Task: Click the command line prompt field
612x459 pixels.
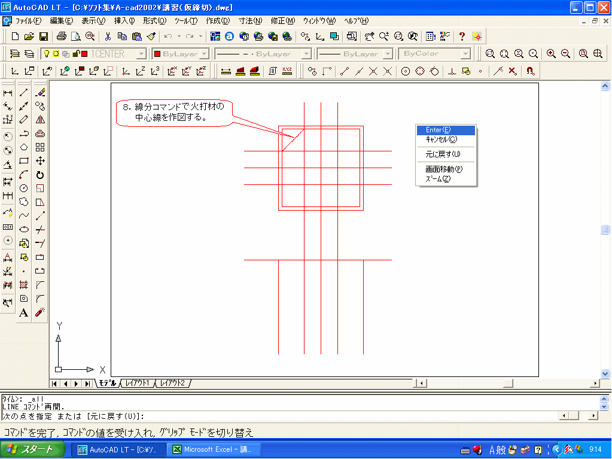Action: [x=279, y=417]
